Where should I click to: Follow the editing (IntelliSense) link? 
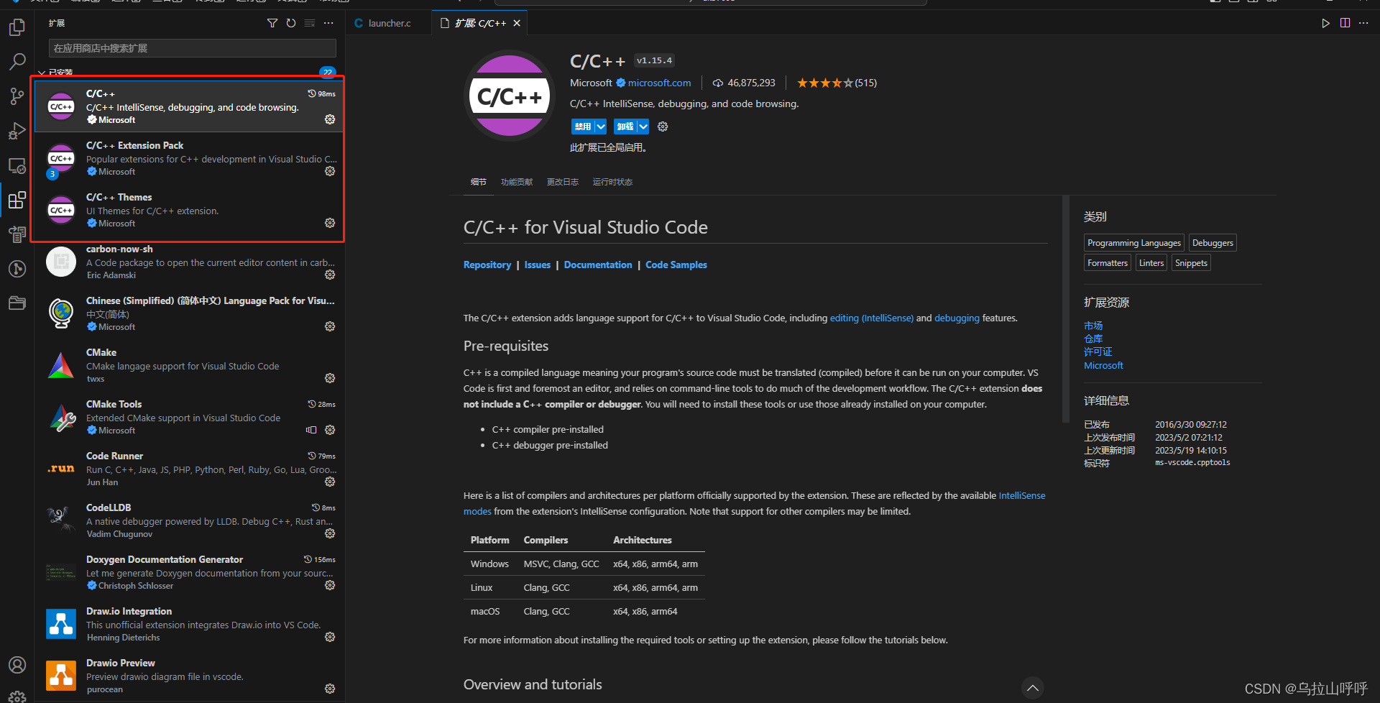[872, 318]
